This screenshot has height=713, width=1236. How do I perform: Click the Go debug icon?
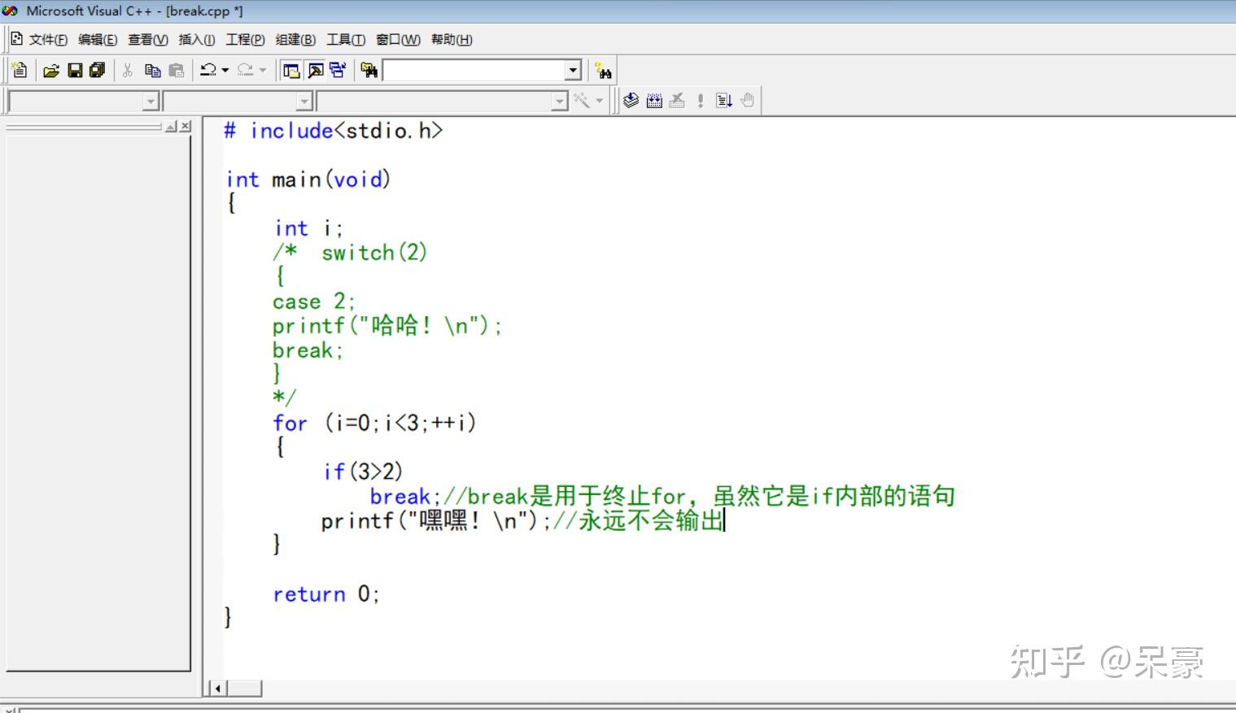(x=724, y=100)
